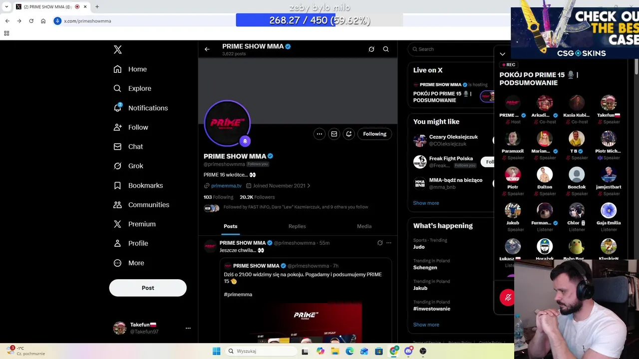Open Takefun account options menu
Viewport: 639px width, 359px height.
pyautogui.click(x=188, y=328)
